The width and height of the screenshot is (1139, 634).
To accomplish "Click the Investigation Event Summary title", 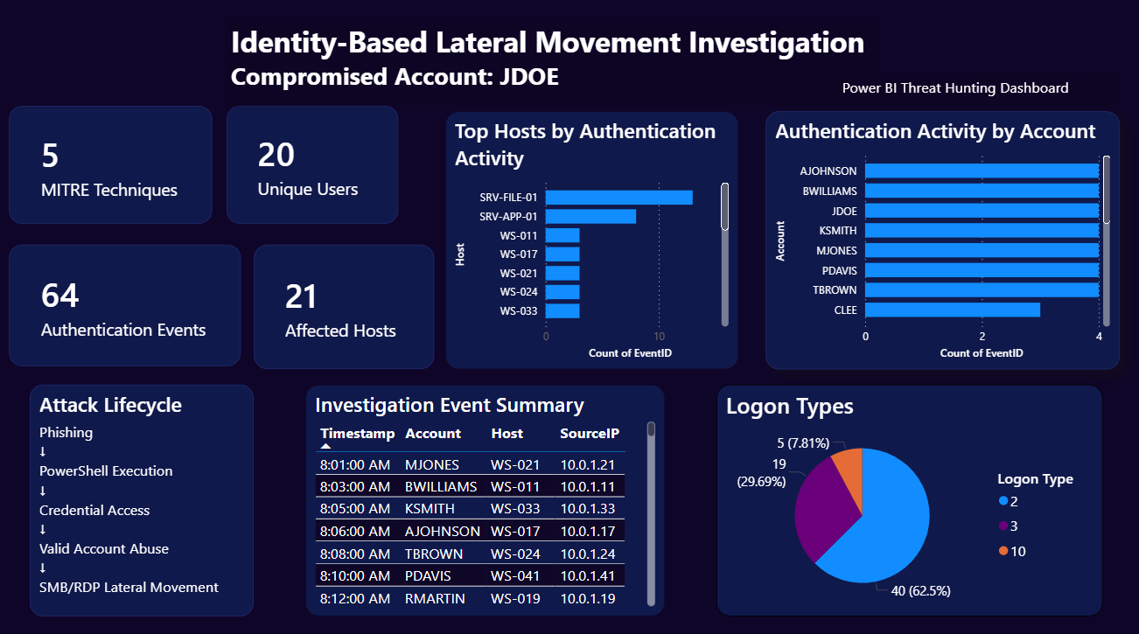I will tap(450, 406).
